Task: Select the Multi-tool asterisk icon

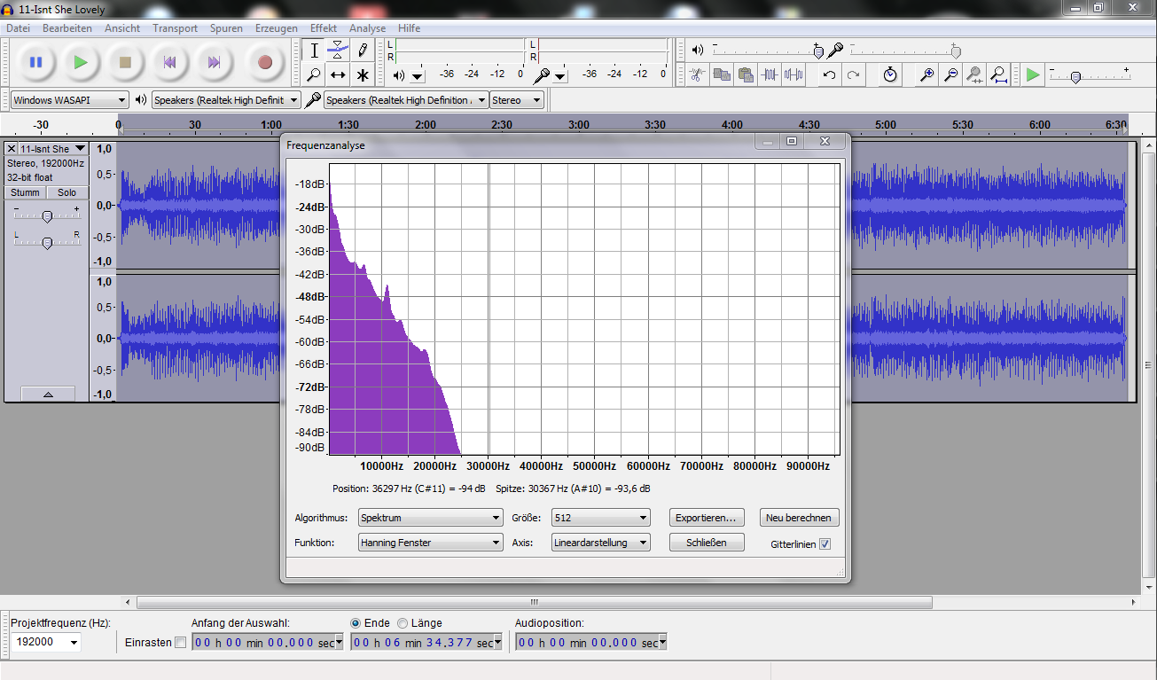Action: click(x=363, y=75)
